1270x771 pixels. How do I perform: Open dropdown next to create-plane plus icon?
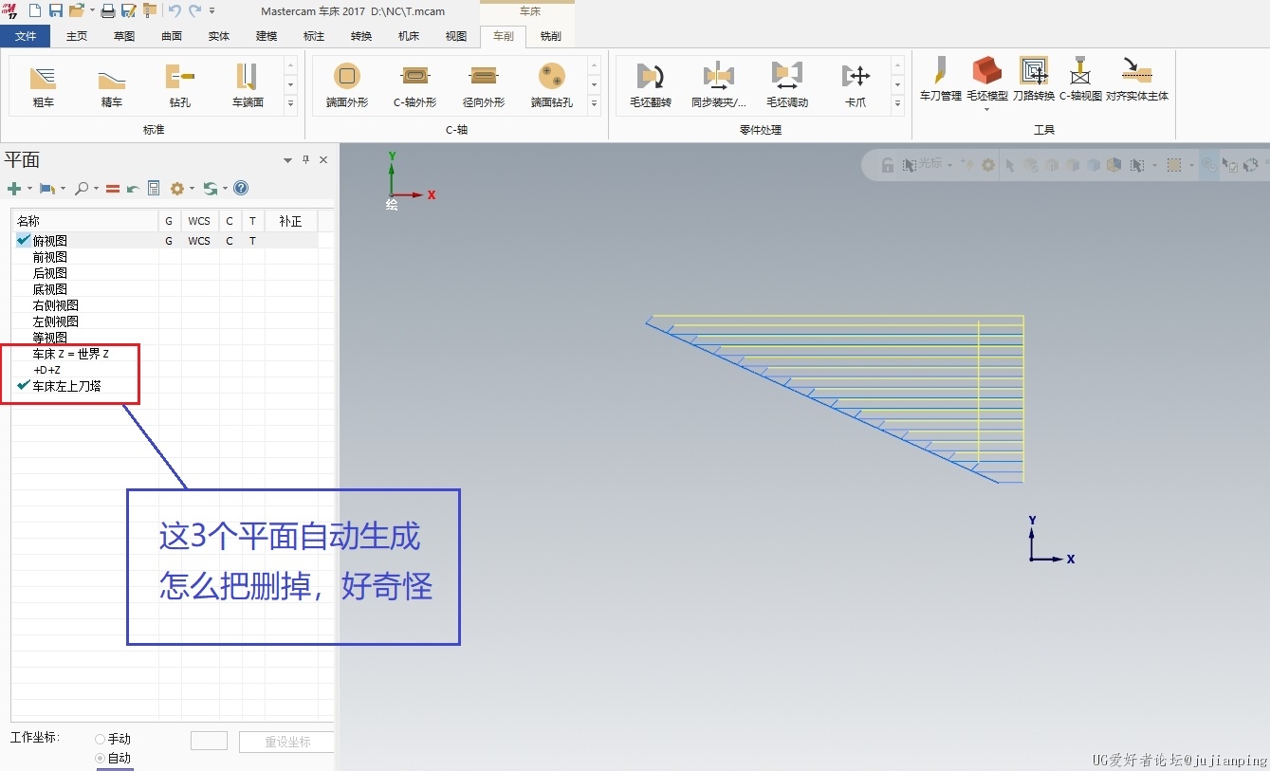click(x=29, y=189)
